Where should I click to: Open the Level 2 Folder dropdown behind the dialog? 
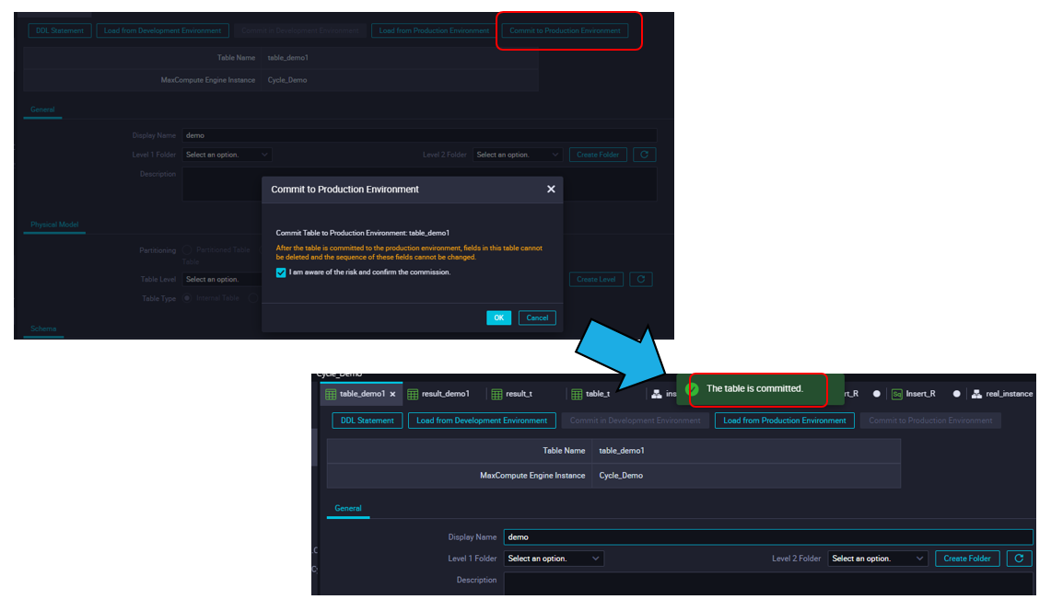click(x=518, y=155)
